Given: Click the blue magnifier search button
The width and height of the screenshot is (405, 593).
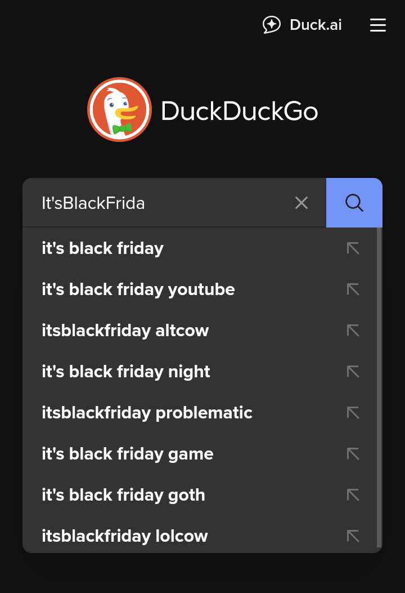Looking at the screenshot, I should 354,203.
